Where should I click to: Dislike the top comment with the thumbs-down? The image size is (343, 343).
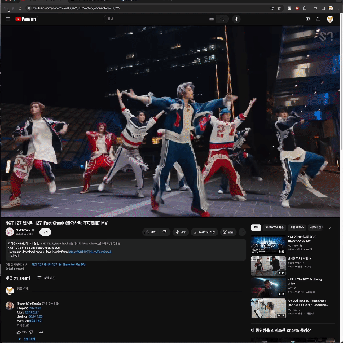coord(31,332)
